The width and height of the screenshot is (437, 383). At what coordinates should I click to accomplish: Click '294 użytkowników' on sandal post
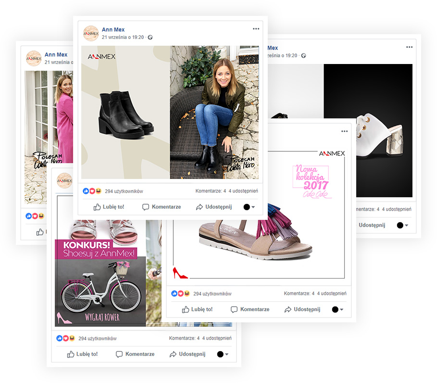[212, 294]
